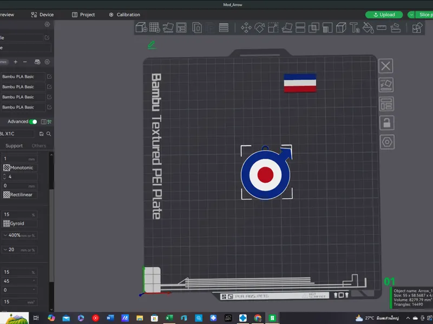
Task: Click the Add object cube icon
Action: pyautogui.click(x=141, y=28)
